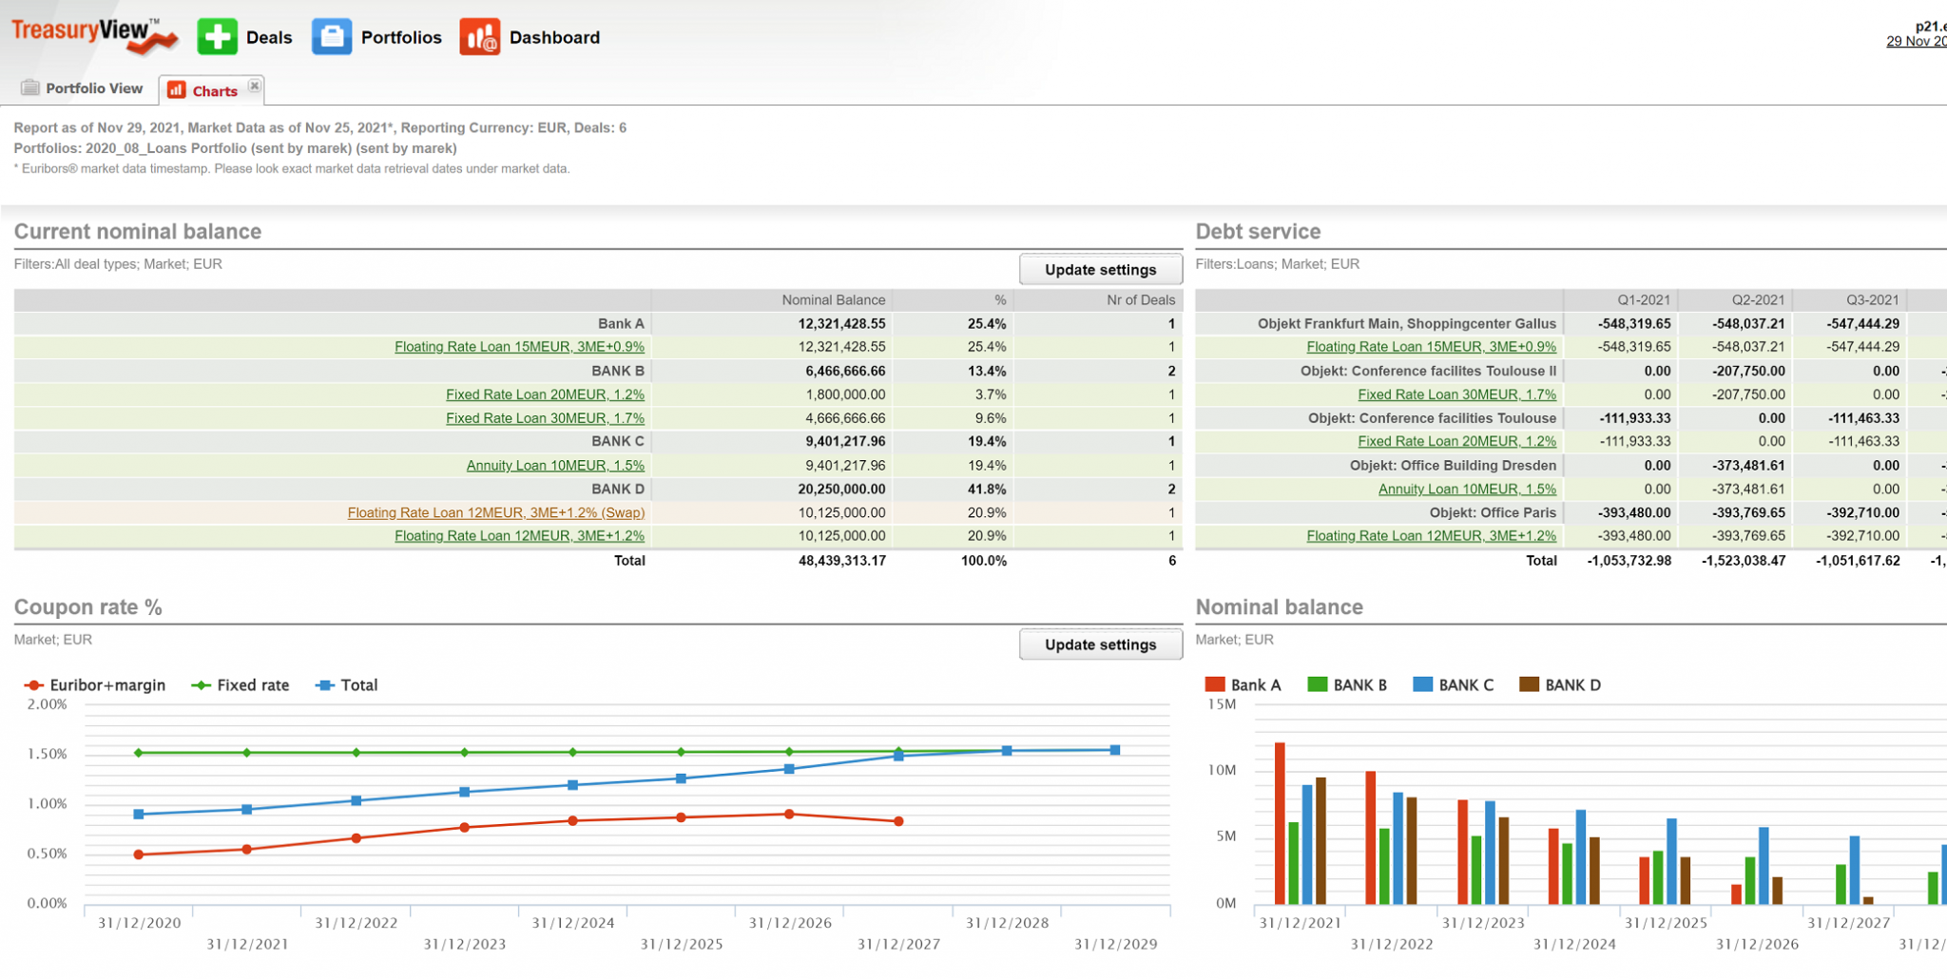Open the Floating Rate Loan 15MEUR, 3ME+0.9% link
This screenshot has height=979, width=1947.
pos(519,346)
